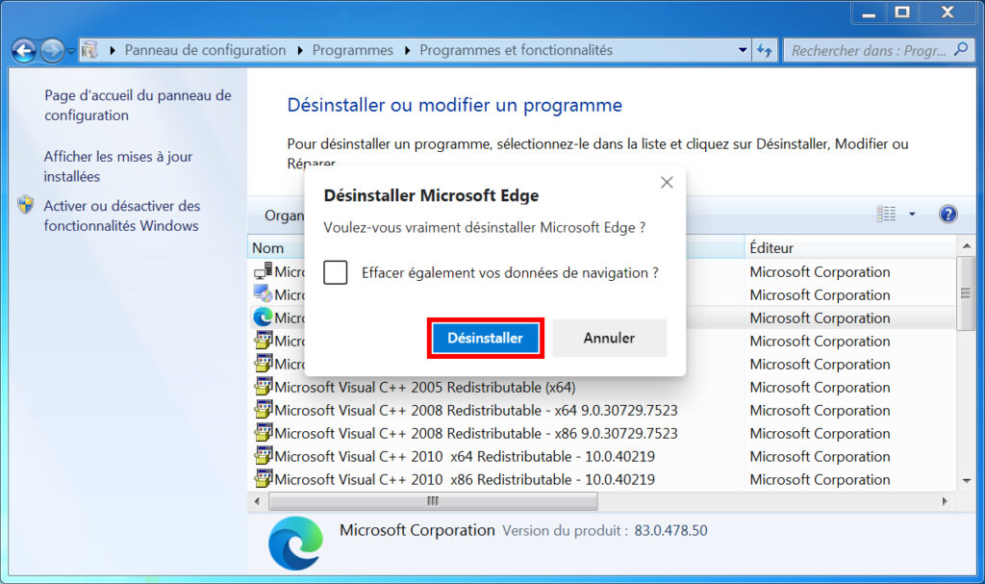Image resolution: width=985 pixels, height=584 pixels.
Task: Open 'Activer ou désactiver des fonctionnalités Windows'
Action: (x=122, y=216)
